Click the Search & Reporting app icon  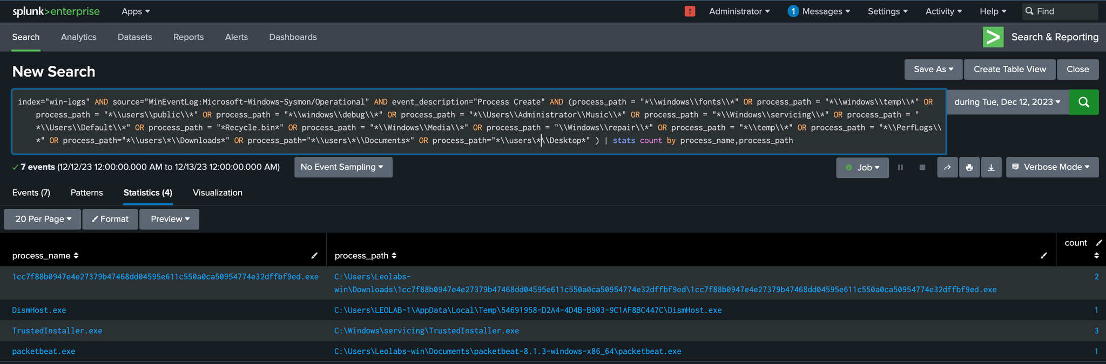point(993,37)
